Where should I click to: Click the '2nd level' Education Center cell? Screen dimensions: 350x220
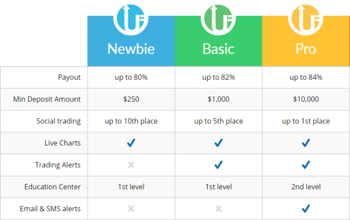[x=306, y=187]
